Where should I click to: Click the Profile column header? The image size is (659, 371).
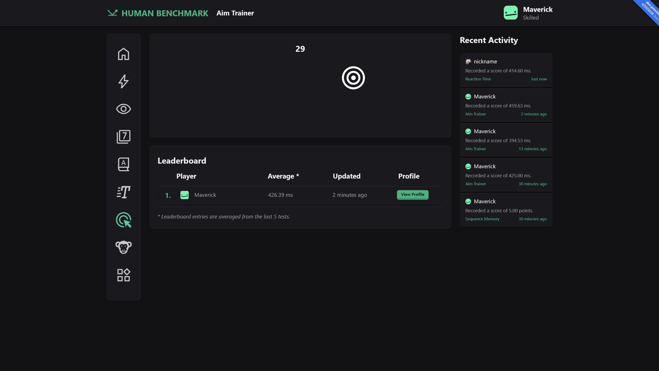tap(409, 176)
